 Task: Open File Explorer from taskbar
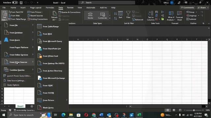coord(71,115)
